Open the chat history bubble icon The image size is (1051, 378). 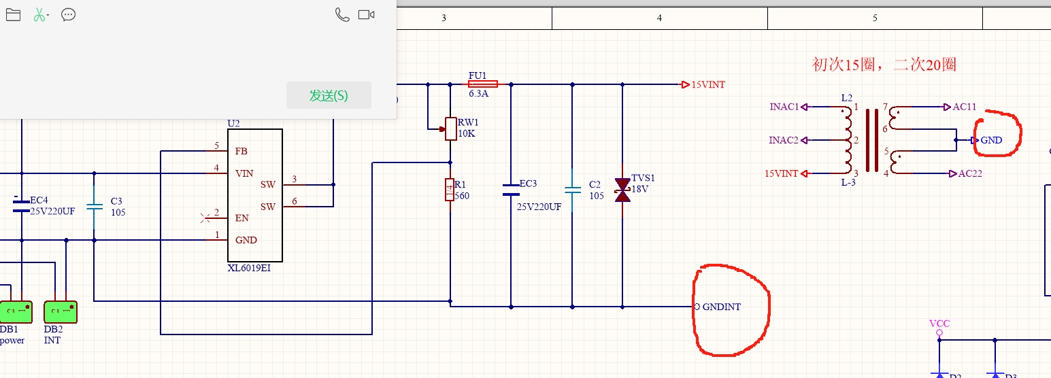[x=68, y=14]
